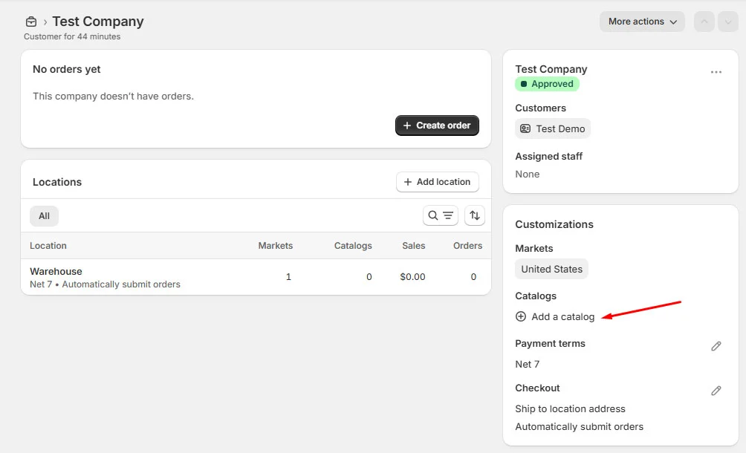Open the Warehouse location row
Image resolution: width=746 pixels, height=453 pixels.
point(56,271)
